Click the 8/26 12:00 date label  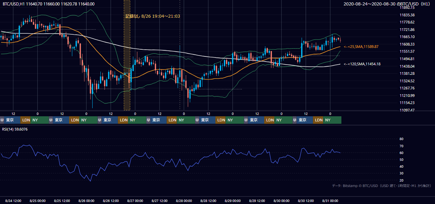tap(111, 201)
